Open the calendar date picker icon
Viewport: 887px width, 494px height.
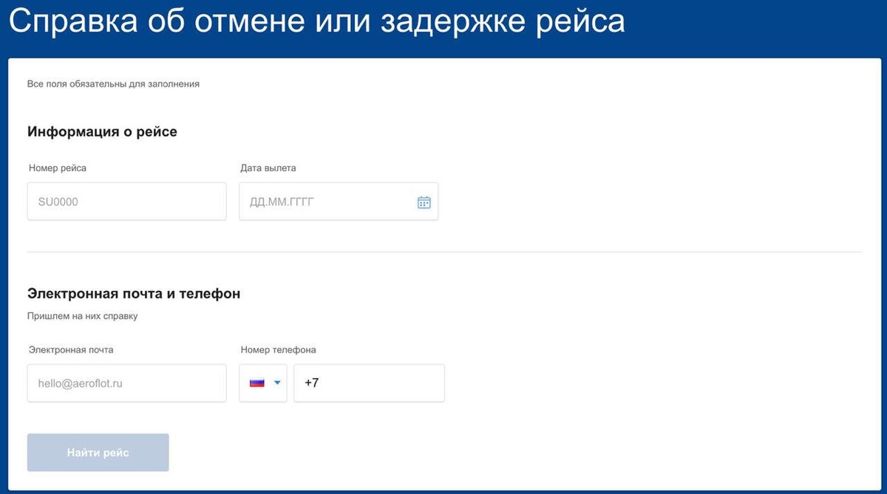(424, 202)
